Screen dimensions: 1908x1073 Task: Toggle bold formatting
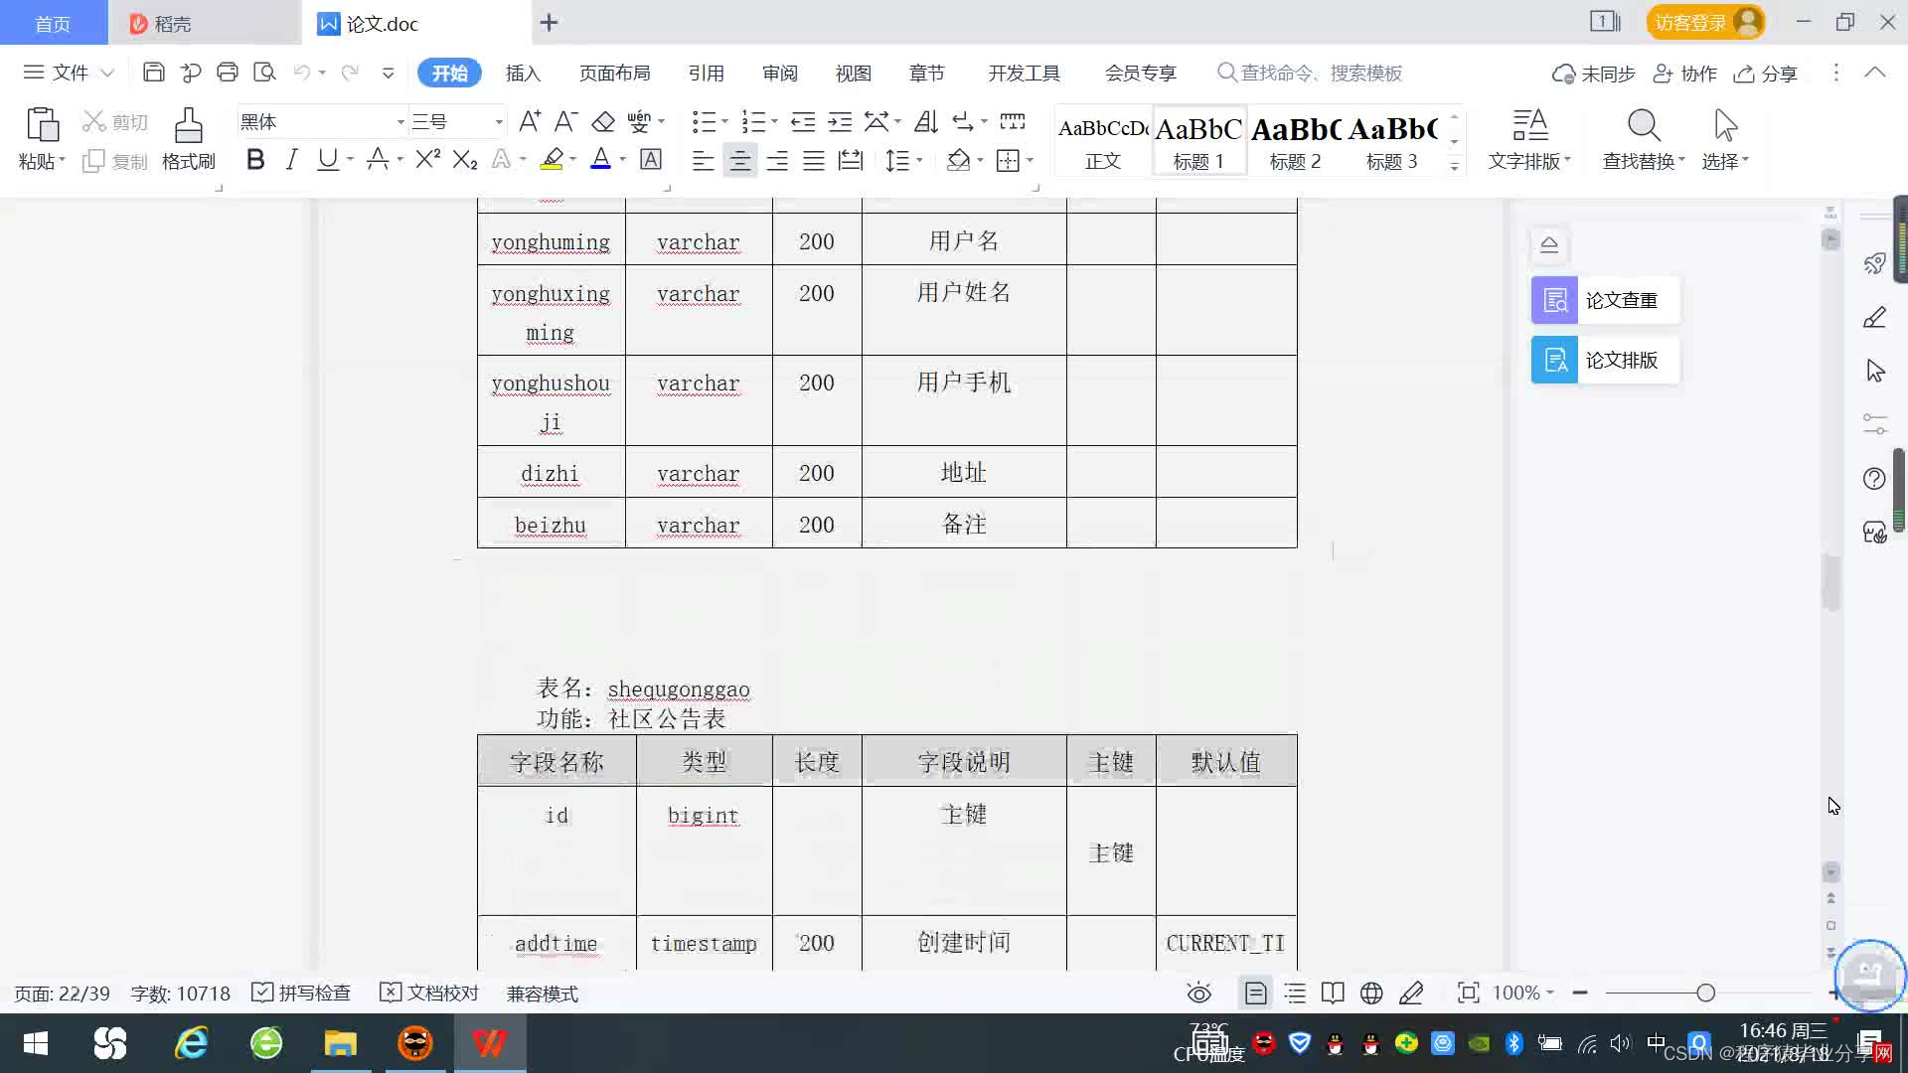(x=255, y=160)
